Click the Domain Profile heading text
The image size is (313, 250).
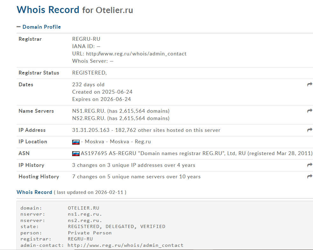(41, 27)
